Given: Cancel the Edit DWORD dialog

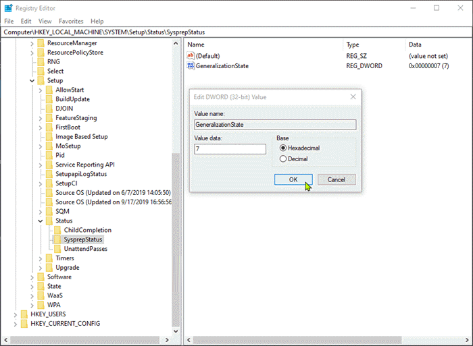Looking at the screenshot, I should (x=337, y=180).
